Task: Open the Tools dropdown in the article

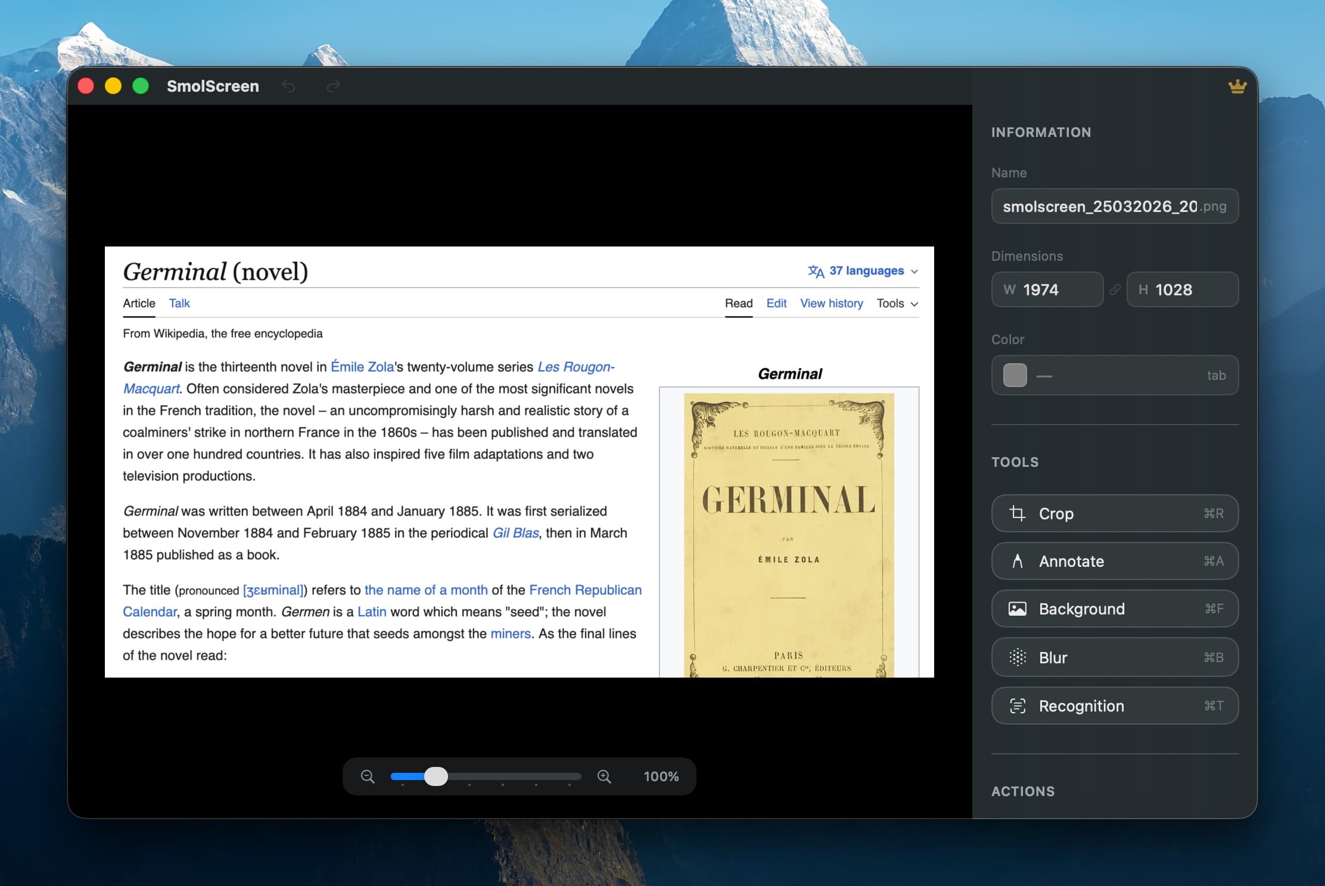Action: [x=897, y=303]
